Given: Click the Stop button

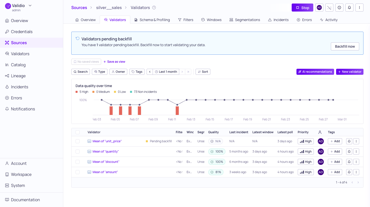Looking at the screenshot, I should pyautogui.click(x=302, y=8).
